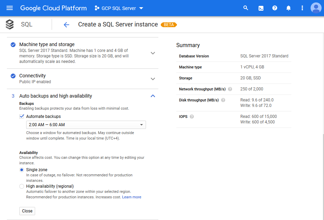
Task: Open the user account avatar
Action: pyautogui.click(x=316, y=8)
